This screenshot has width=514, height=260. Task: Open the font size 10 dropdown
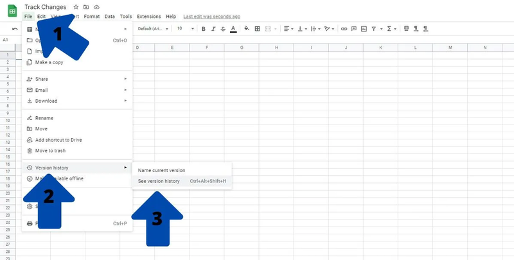click(185, 29)
